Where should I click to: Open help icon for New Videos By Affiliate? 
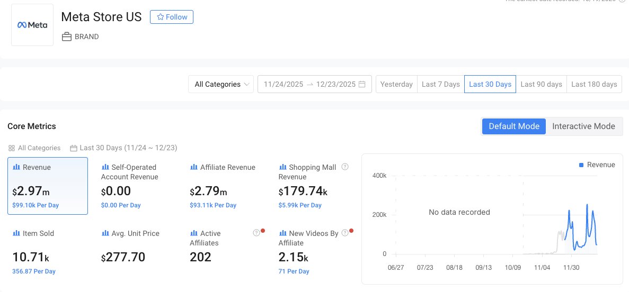344,233
